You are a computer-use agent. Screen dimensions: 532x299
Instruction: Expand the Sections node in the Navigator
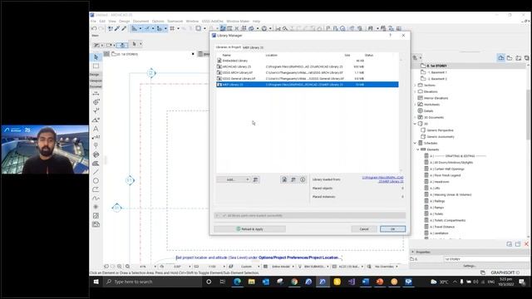point(415,85)
